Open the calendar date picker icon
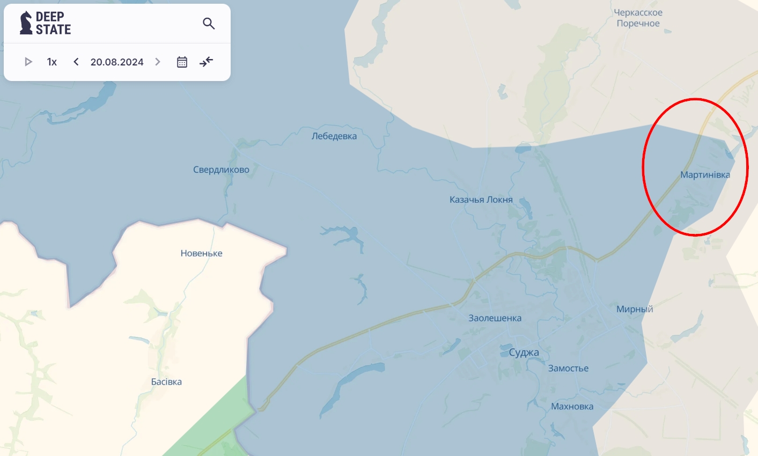Screen dimensions: 758x456 point(182,62)
